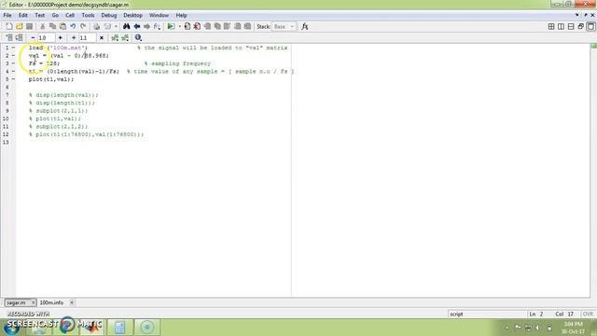This screenshot has height=336, width=597.
Task: Split documents top and bottom icon
Action: tap(571, 26)
